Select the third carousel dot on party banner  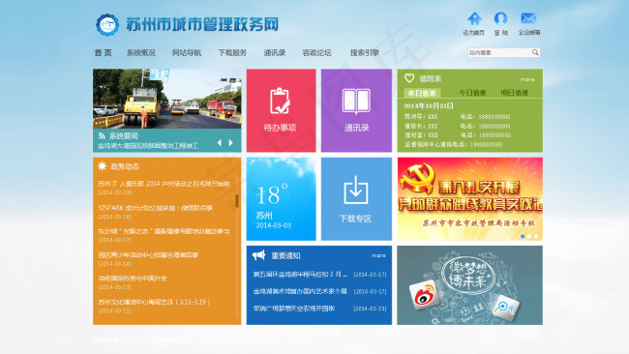[536, 236]
